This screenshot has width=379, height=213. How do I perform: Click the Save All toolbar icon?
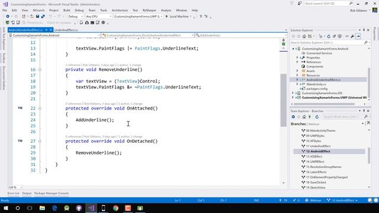click(43, 17)
